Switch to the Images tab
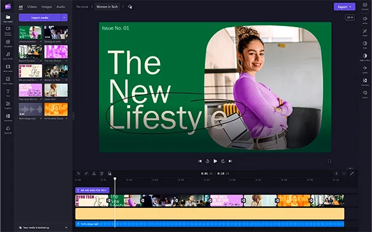Image resolution: width=372 pixels, height=232 pixels. (46, 6)
